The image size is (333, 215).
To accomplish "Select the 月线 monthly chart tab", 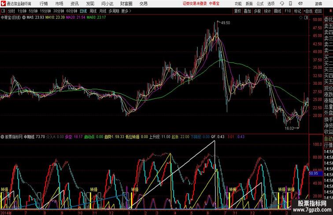I will coord(103,11).
